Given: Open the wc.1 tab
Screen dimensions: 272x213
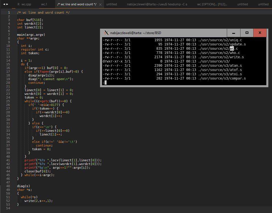Looking at the screenshot, I should [x=44, y=4].
